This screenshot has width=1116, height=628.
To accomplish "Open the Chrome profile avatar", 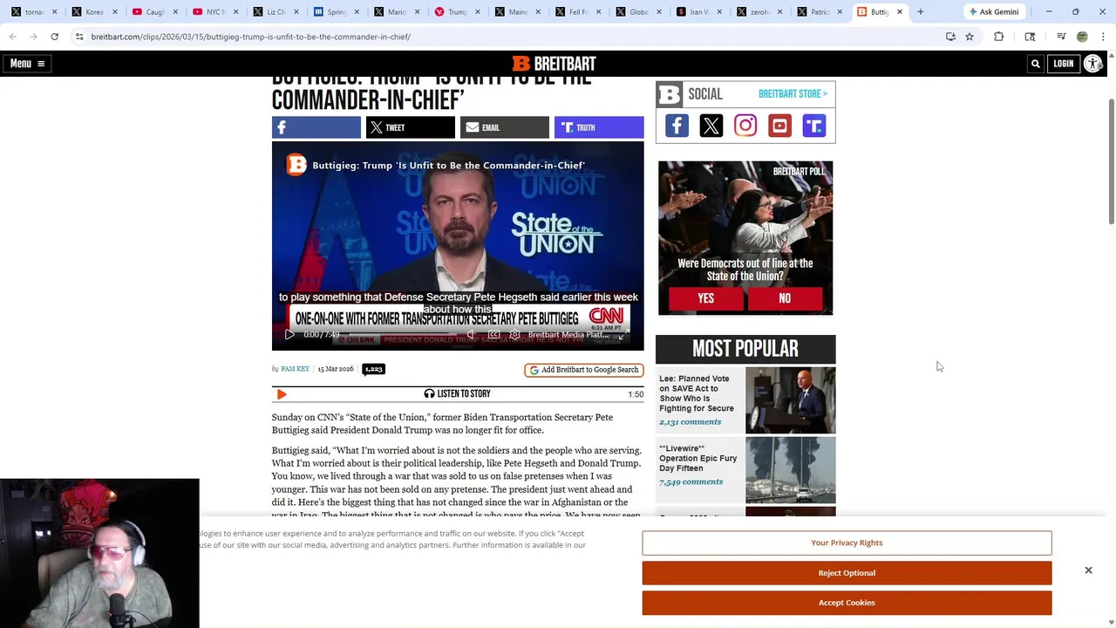I will 1082,37.
